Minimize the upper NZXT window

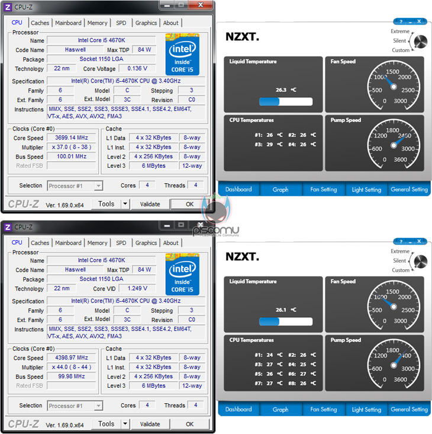click(410, 21)
